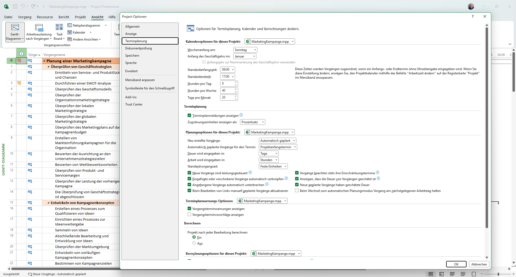Click the help question mark in Project-Optionen
The image size is (516, 277).
473,16
